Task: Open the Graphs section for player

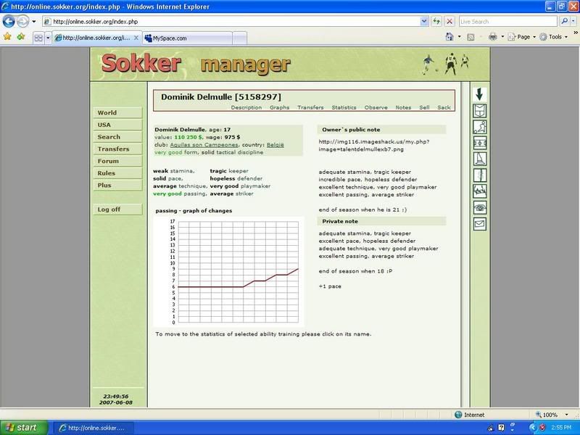Action: click(x=279, y=107)
